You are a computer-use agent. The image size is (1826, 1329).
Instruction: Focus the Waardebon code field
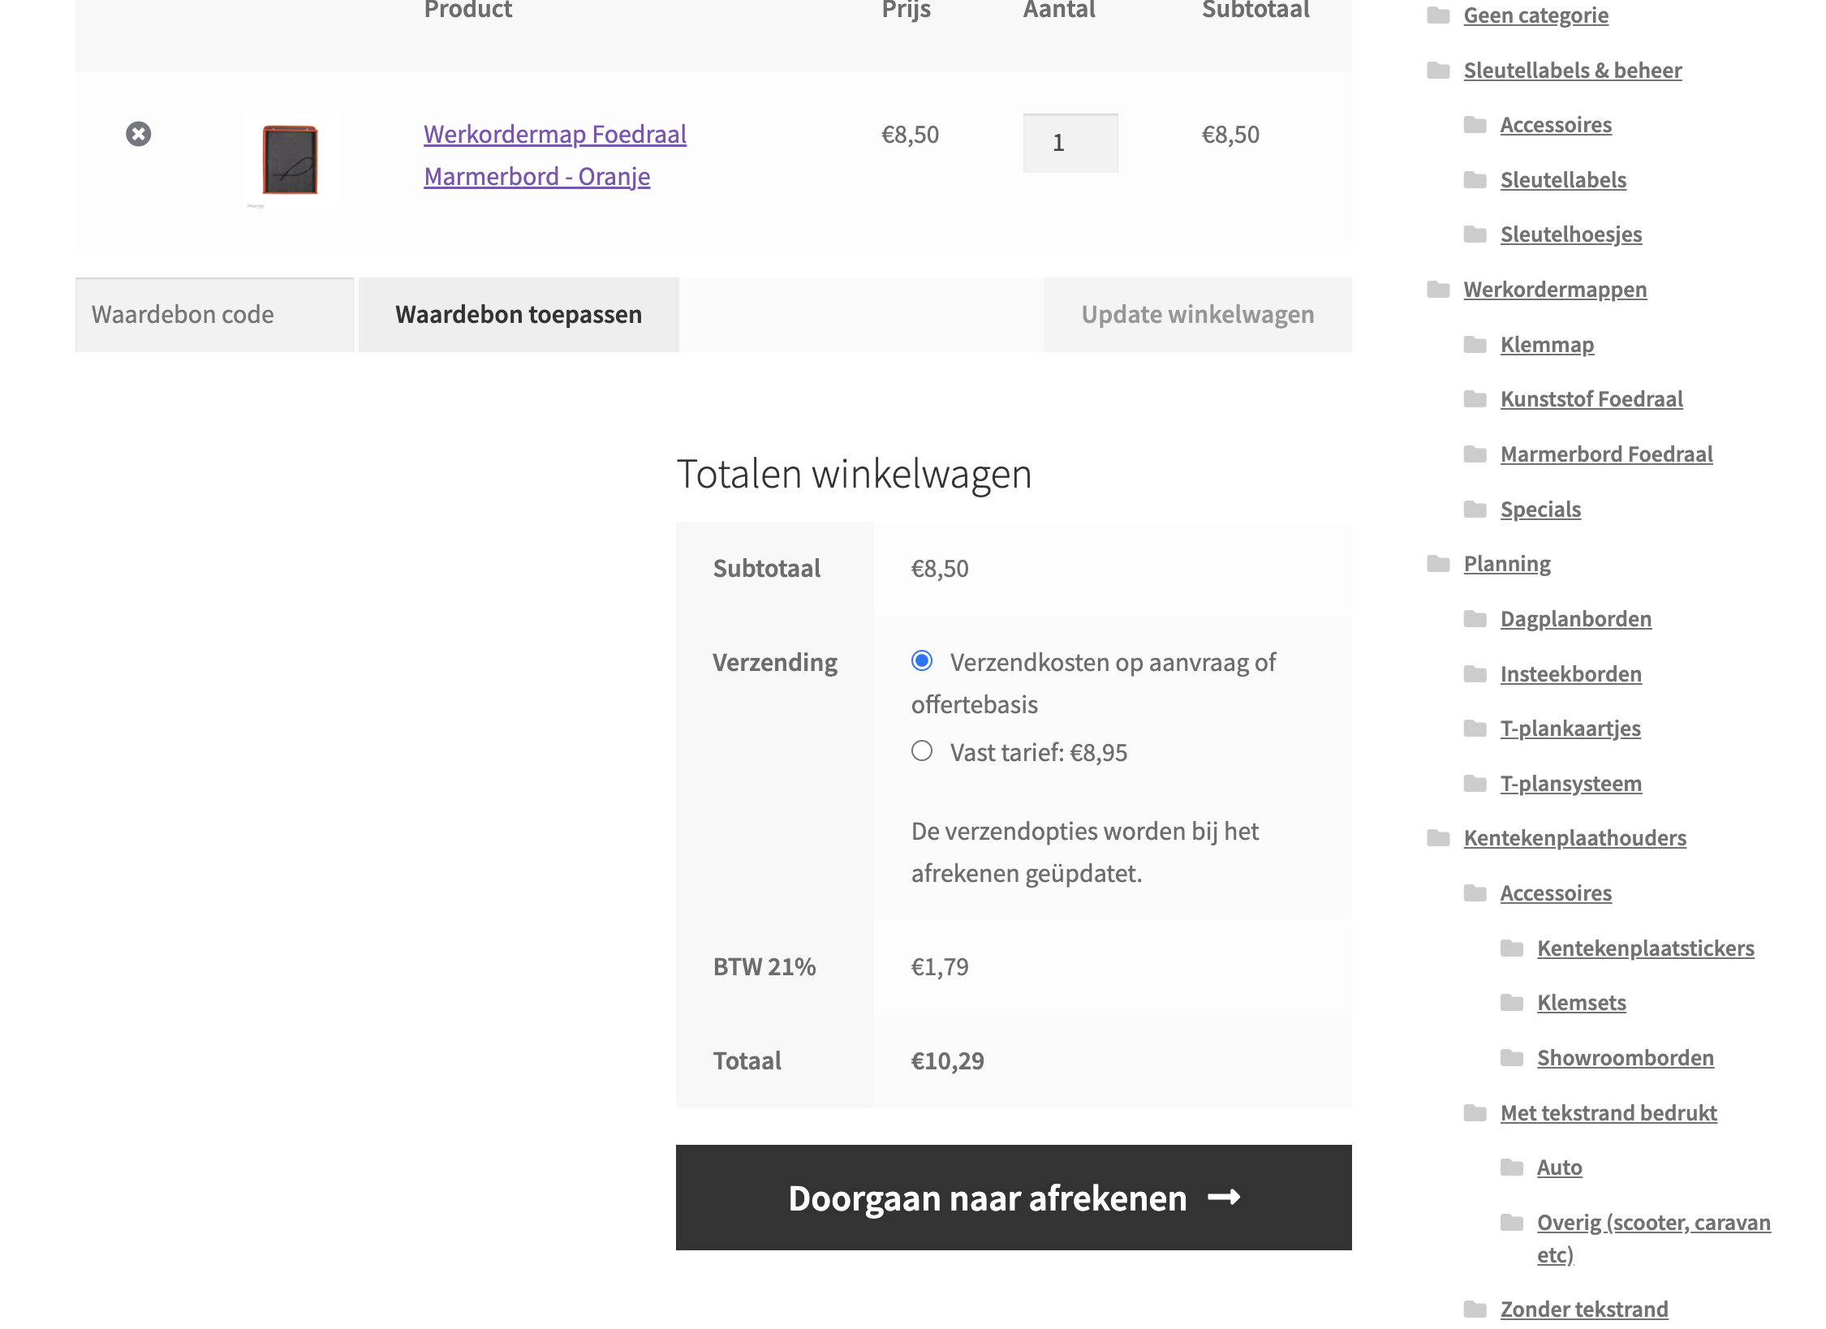click(214, 315)
